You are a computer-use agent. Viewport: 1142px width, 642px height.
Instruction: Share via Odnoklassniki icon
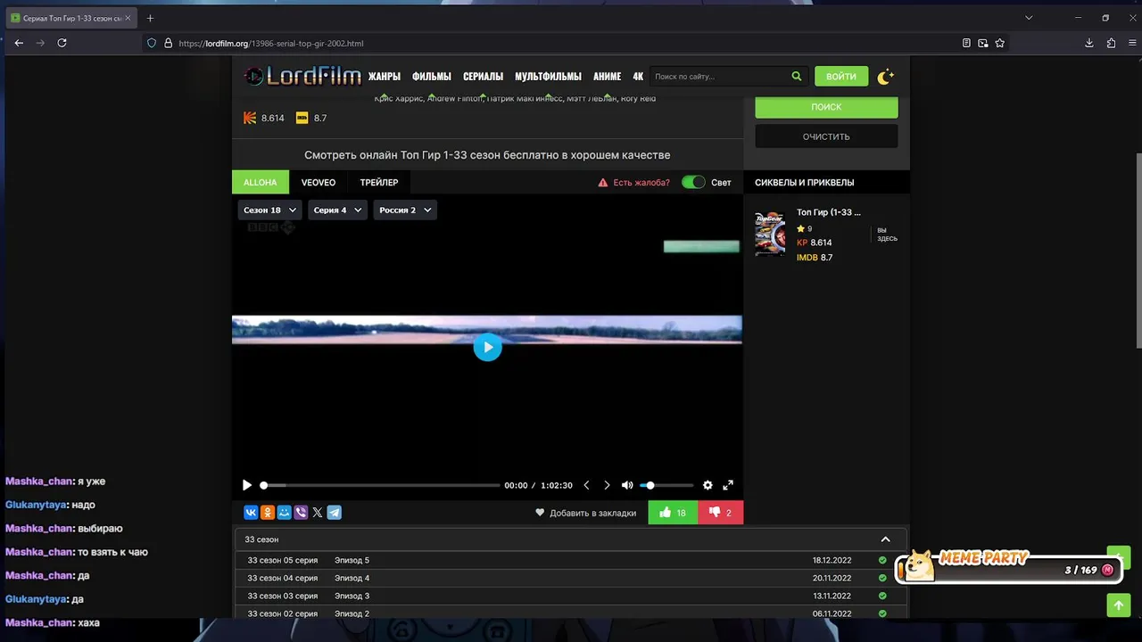[x=268, y=513]
